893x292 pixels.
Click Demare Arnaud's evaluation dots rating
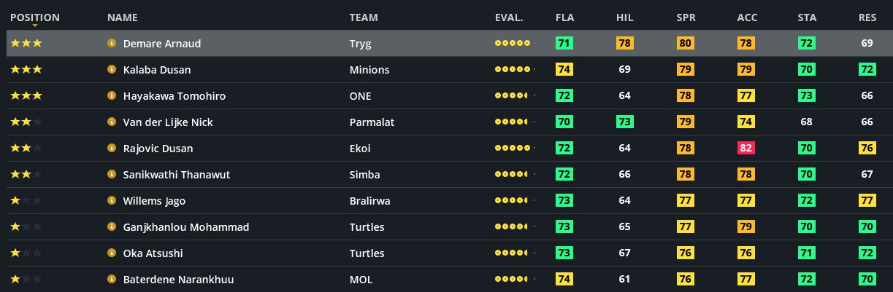[514, 44]
